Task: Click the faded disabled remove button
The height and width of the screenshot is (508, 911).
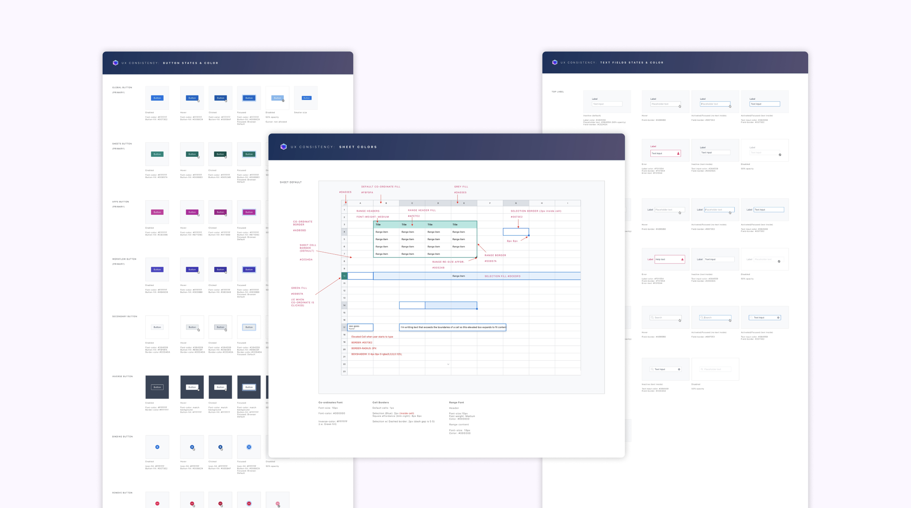Action: [277, 504]
